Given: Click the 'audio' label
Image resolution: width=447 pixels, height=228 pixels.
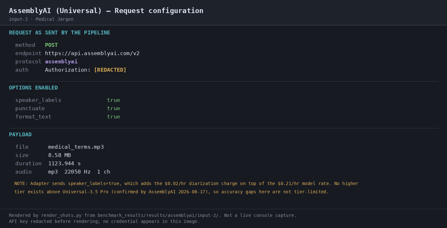Looking at the screenshot, I should 23,172.
